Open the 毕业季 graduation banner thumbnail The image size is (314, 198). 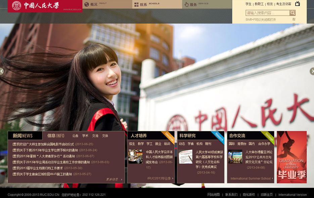coord(291,157)
